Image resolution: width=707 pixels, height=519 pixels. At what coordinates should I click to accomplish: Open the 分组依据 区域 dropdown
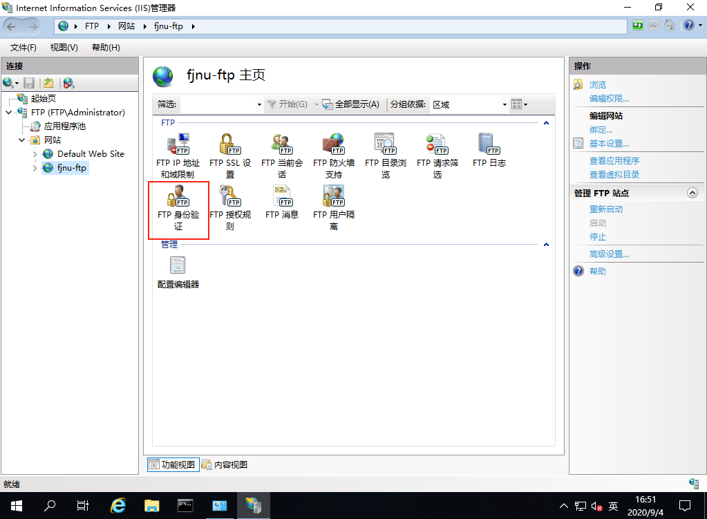pyautogui.click(x=505, y=104)
